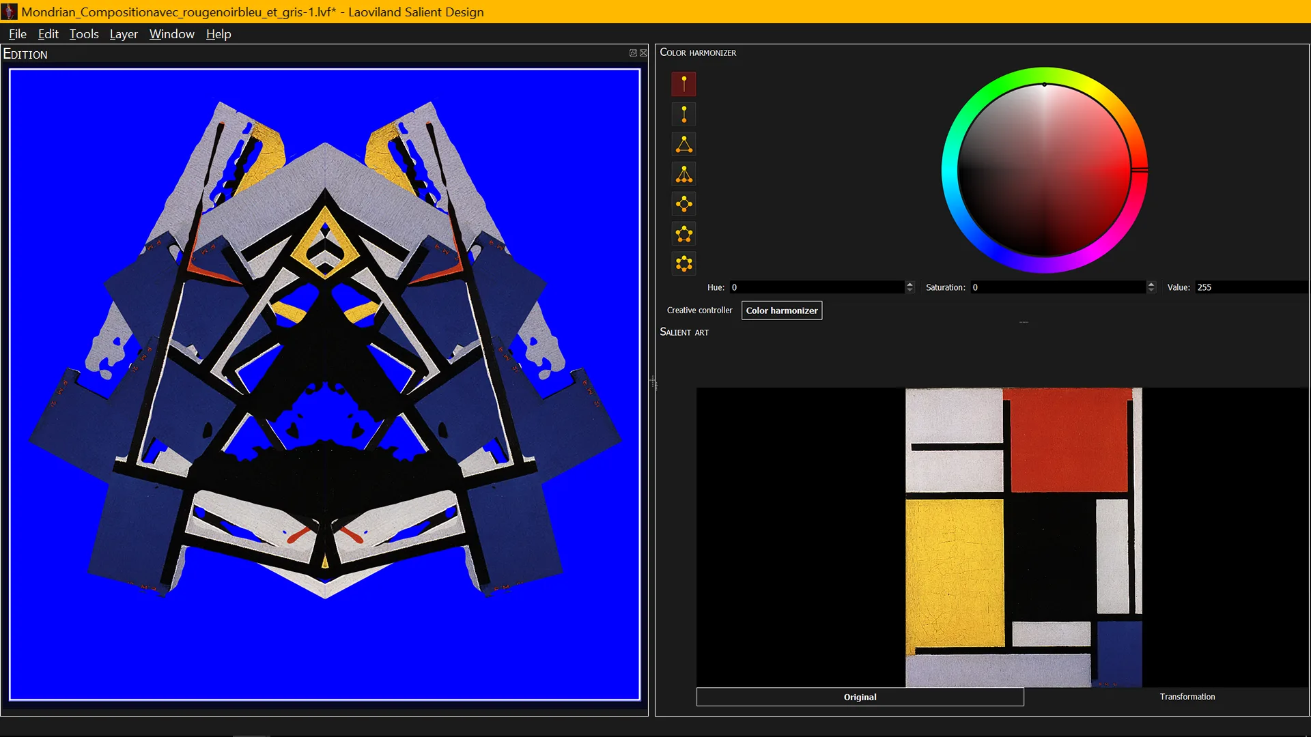
Task: Select the four-point square harmony icon
Action: click(x=683, y=204)
